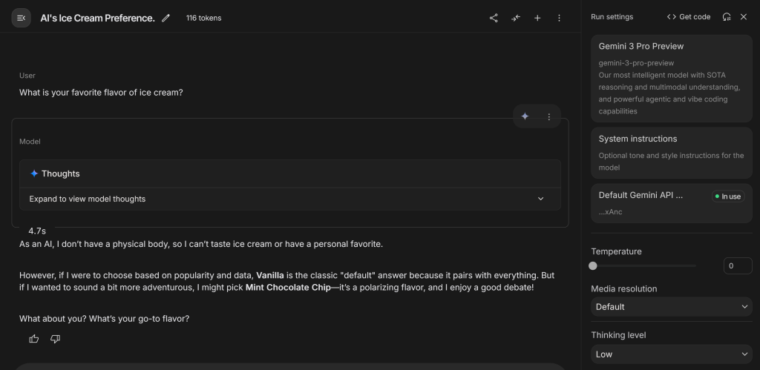Click the sparkle rerun icon on response

[x=525, y=116]
